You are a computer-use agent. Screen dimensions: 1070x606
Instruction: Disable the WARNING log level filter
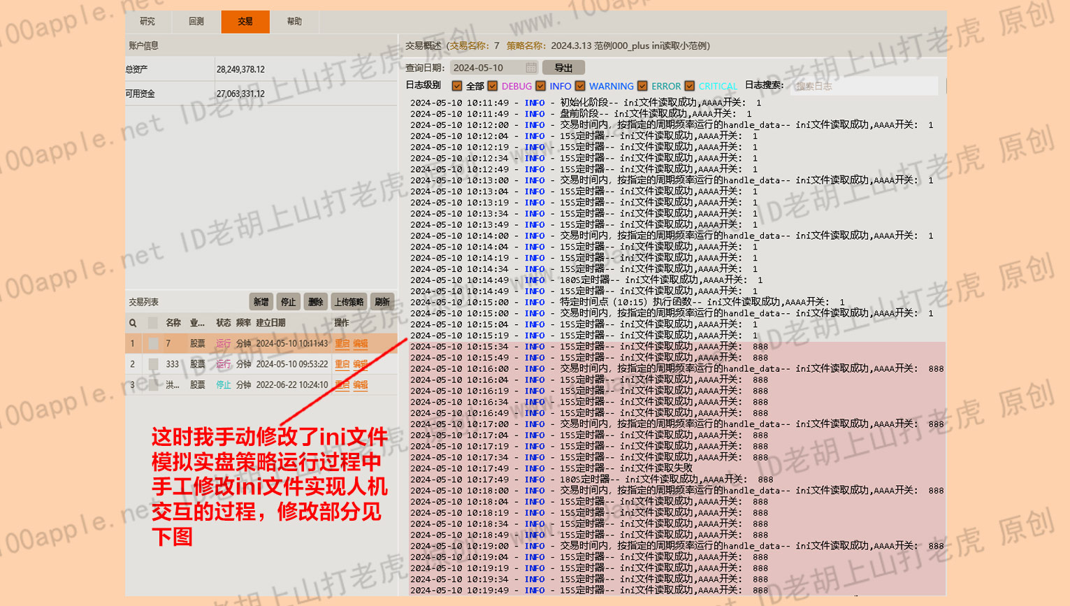[x=580, y=86]
